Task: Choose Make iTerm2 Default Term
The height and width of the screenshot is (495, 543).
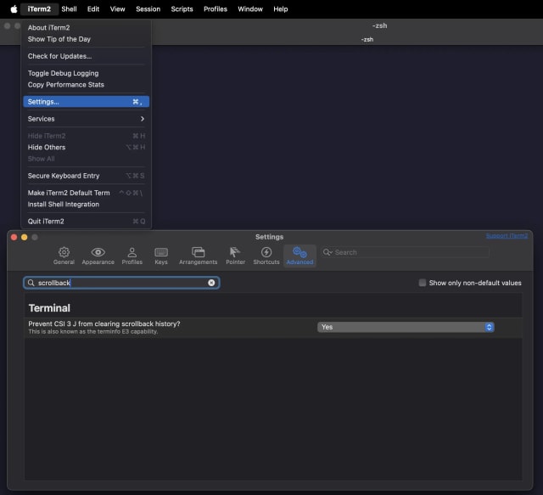Action: (x=87, y=193)
